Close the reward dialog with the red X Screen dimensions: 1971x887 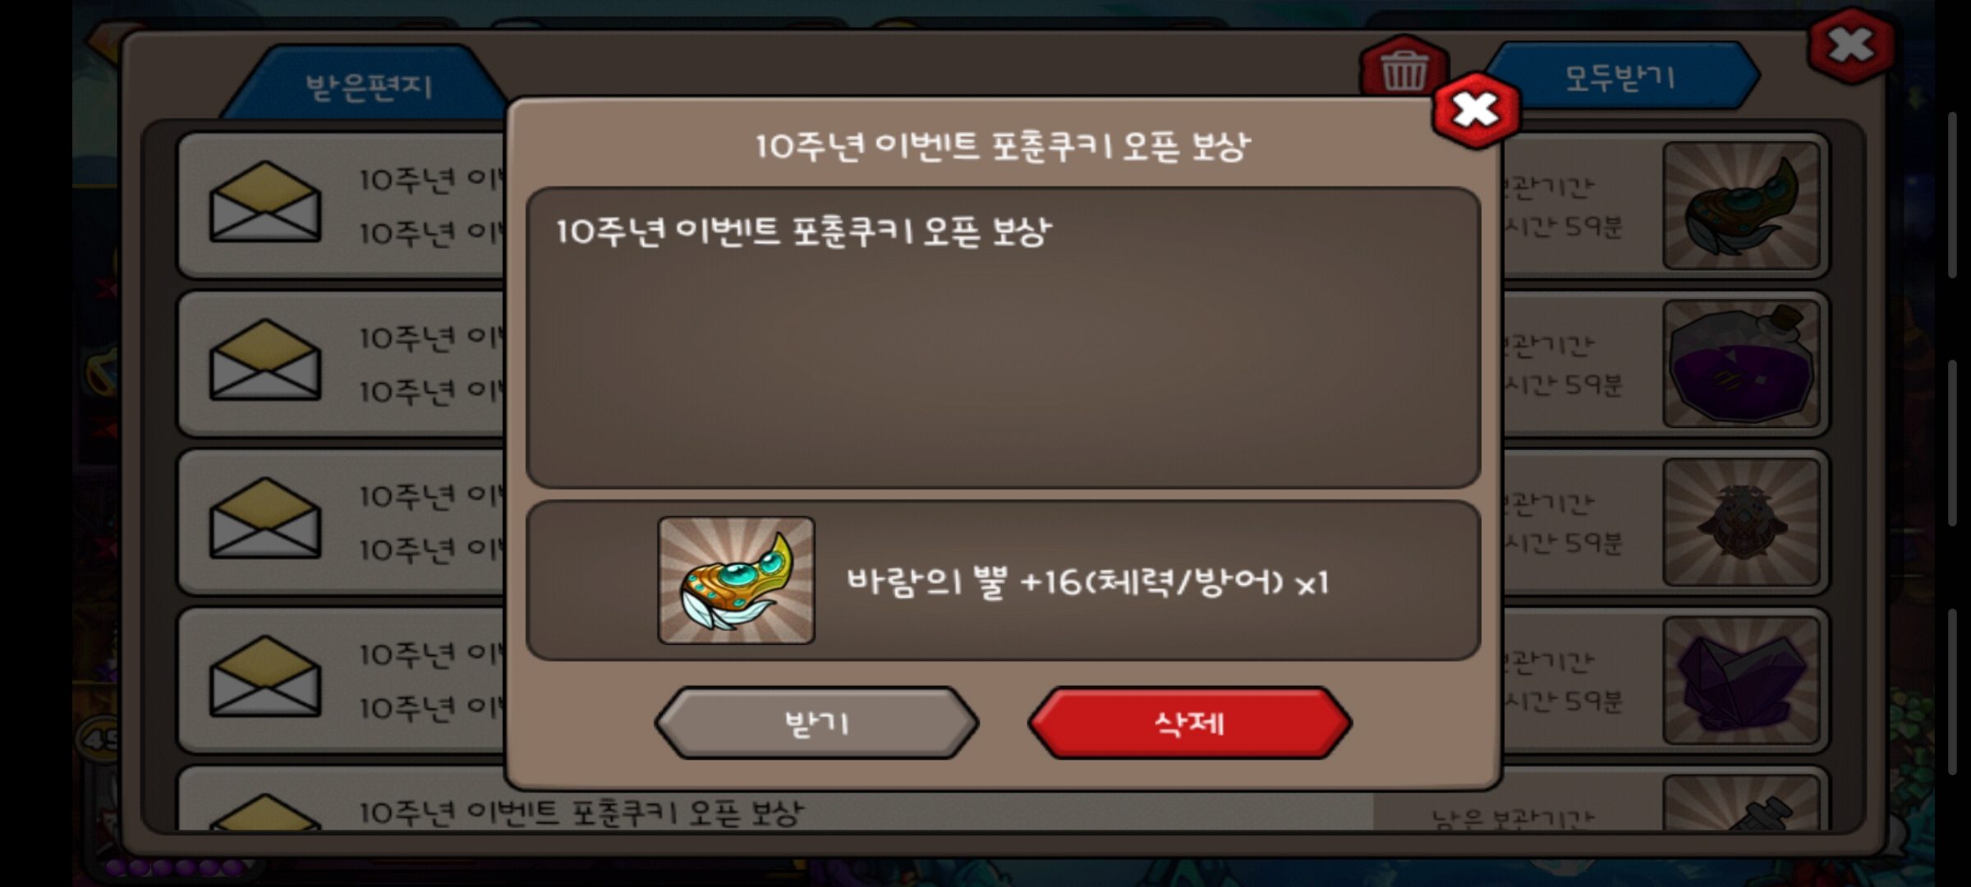pyautogui.click(x=1476, y=110)
